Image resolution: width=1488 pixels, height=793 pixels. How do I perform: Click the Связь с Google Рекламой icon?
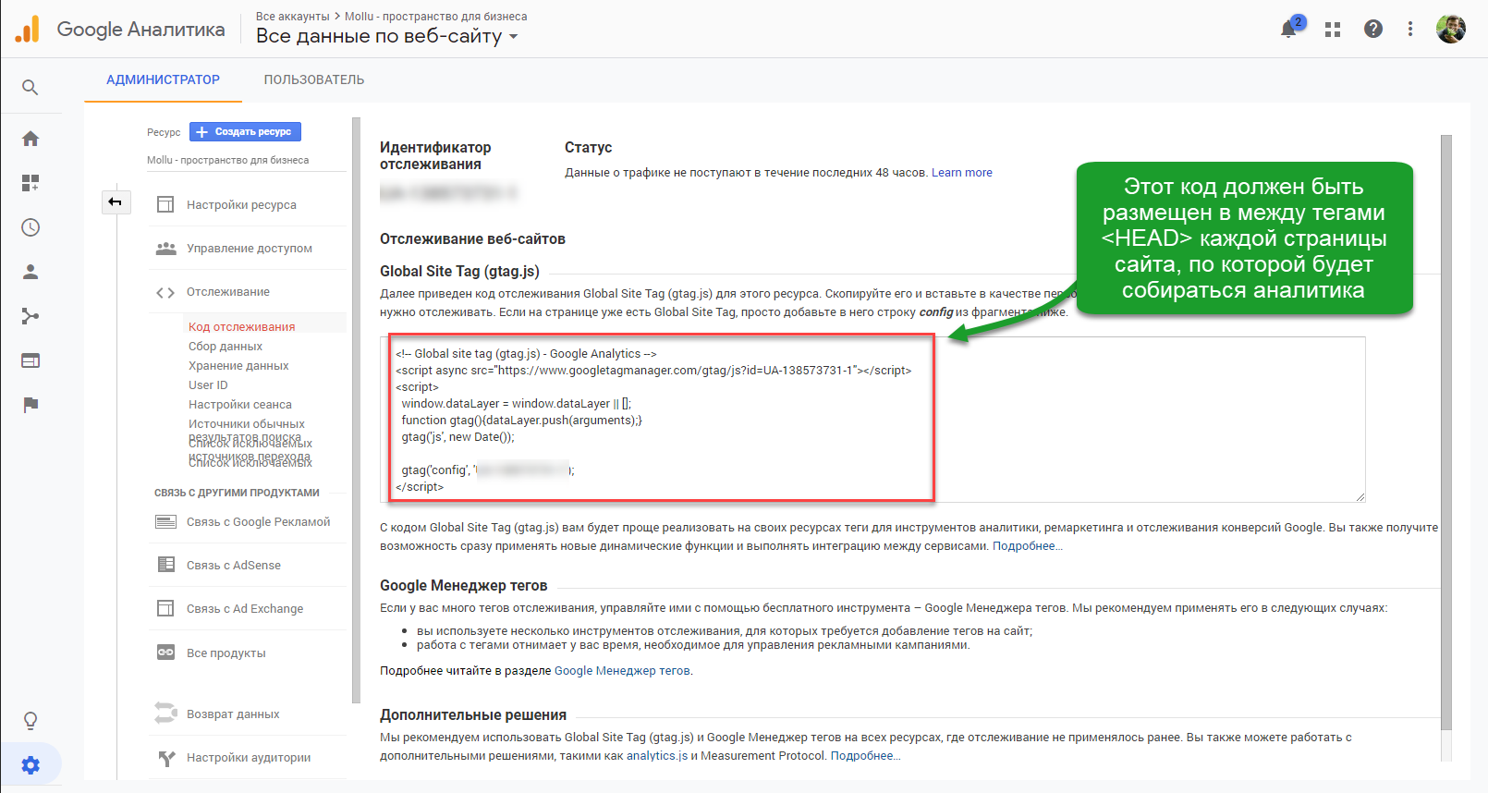[165, 522]
